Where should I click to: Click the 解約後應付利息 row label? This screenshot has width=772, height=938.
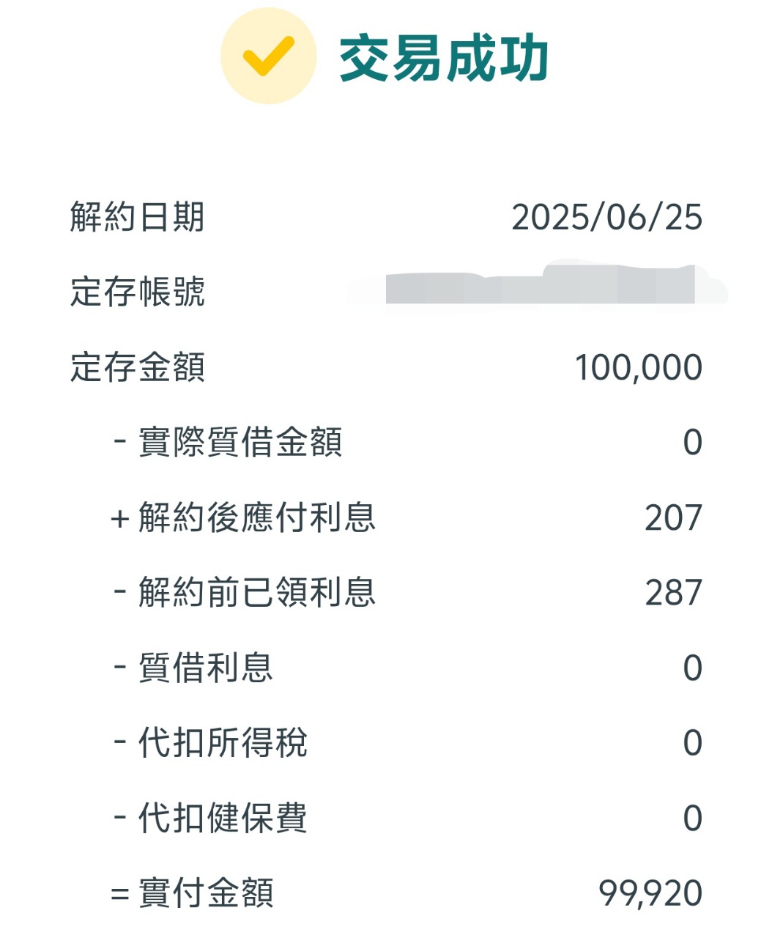243,517
